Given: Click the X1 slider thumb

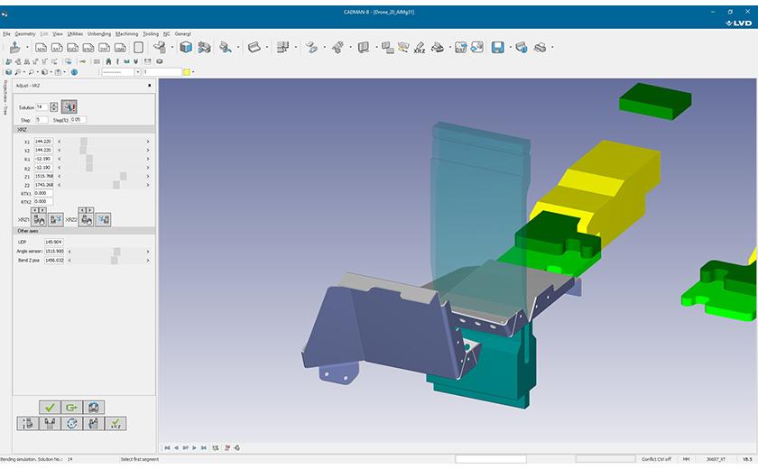Looking at the screenshot, I should (x=84, y=142).
